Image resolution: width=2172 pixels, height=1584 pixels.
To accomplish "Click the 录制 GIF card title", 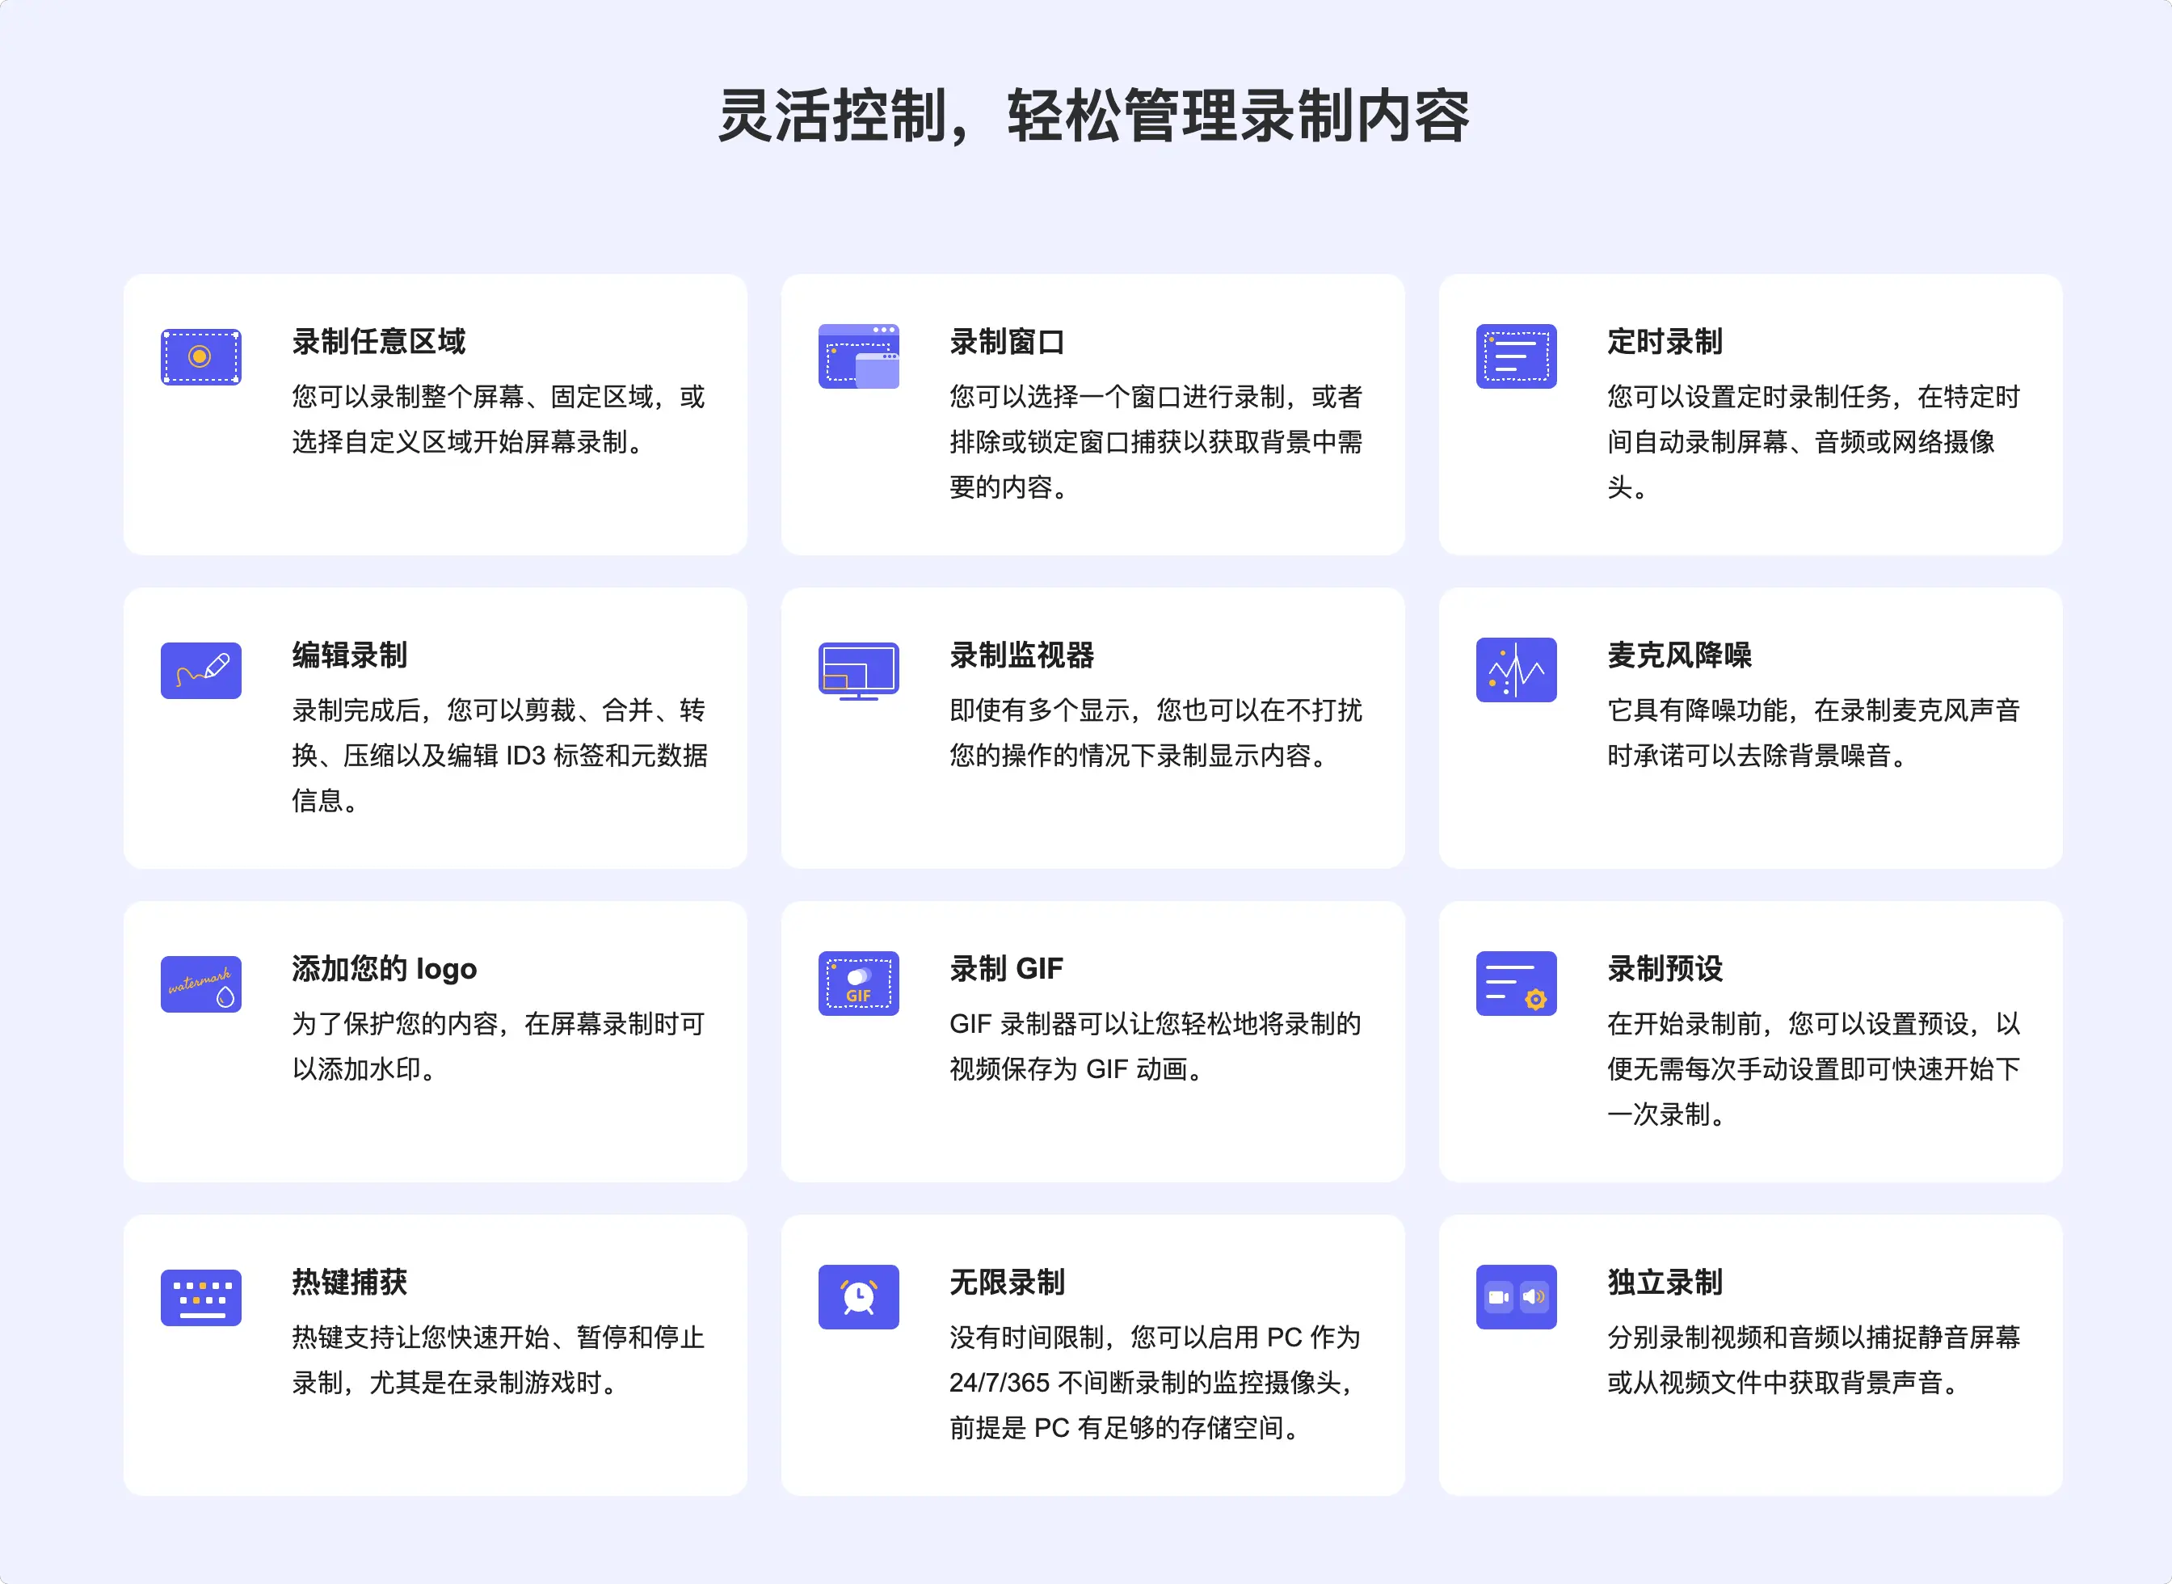I will click(x=1005, y=968).
